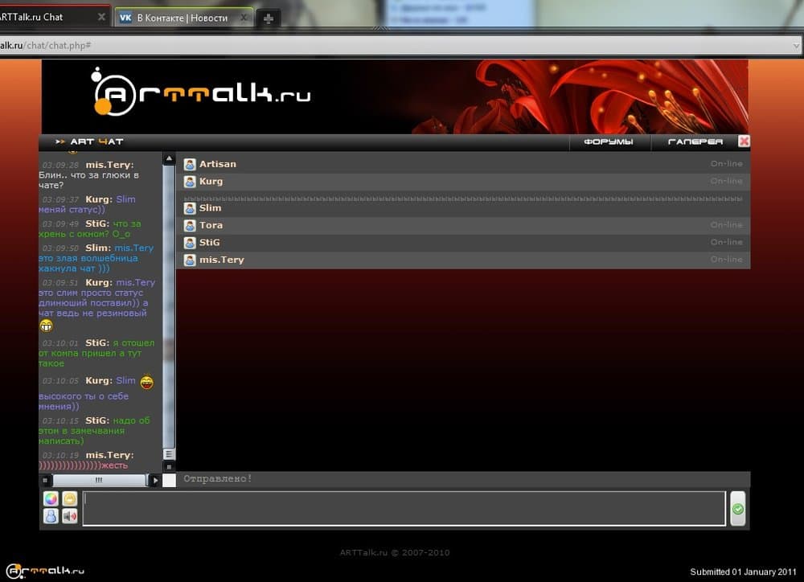This screenshot has height=582, width=804.
Task: Open the smiley emoticon picker
Action: 70,498
